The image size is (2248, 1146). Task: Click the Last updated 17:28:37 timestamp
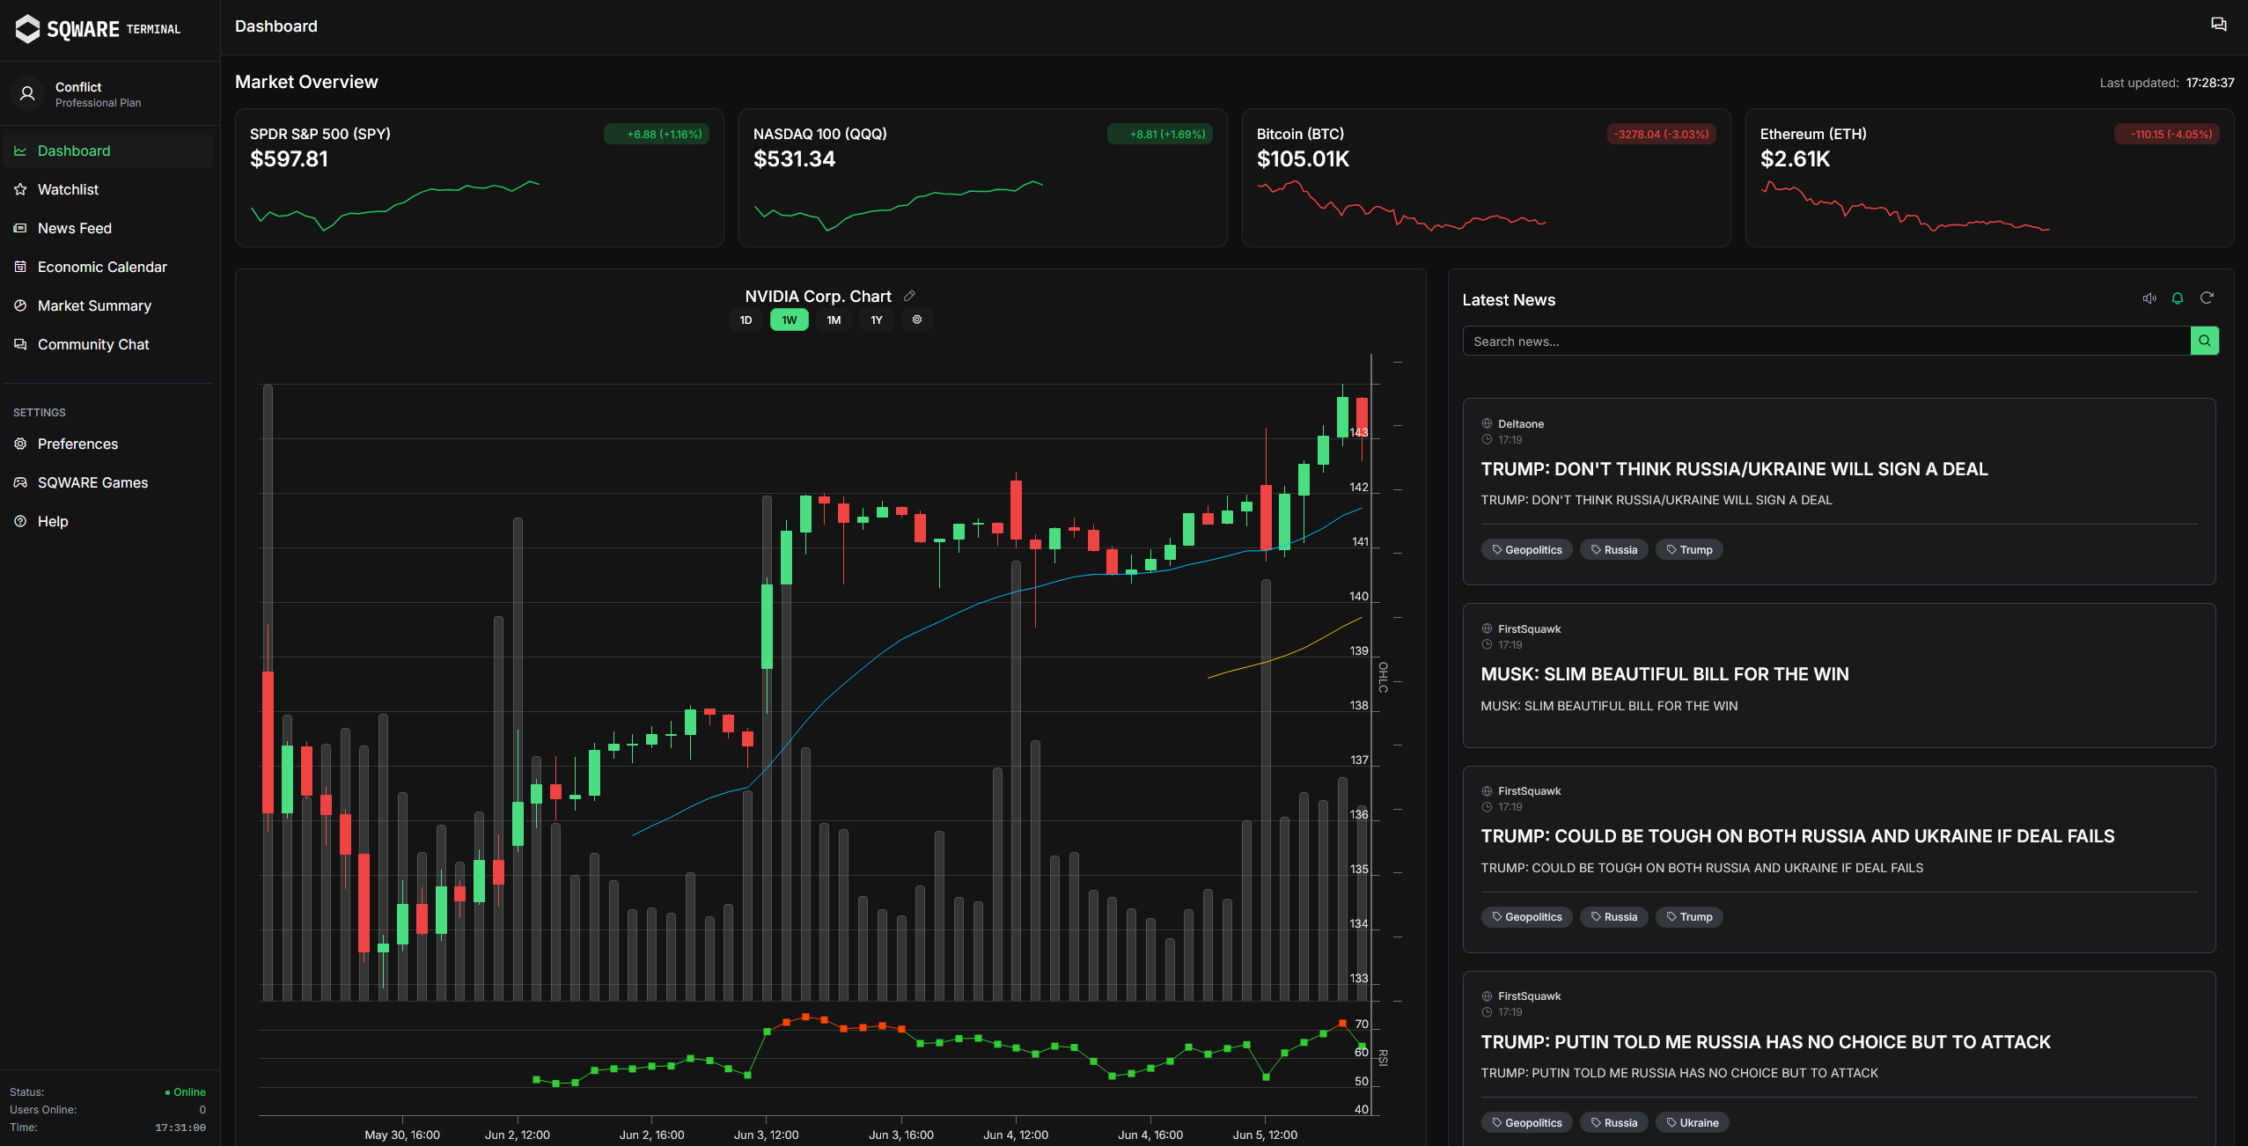(2166, 83)
